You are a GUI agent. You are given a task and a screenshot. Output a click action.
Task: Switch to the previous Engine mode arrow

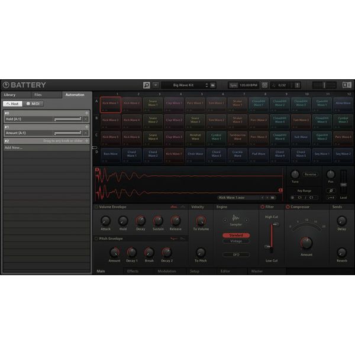pyautogui.click(x=225, y=220)
